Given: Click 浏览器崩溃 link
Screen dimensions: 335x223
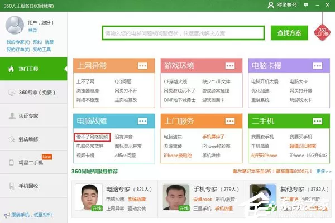Looking at the screenshot, I should pos(88,91).
